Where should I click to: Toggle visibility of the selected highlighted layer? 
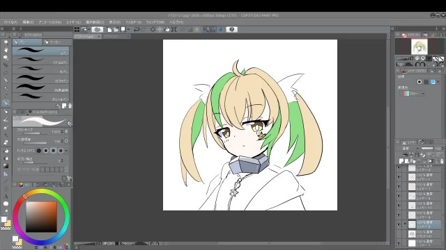(x=399, y=224)
